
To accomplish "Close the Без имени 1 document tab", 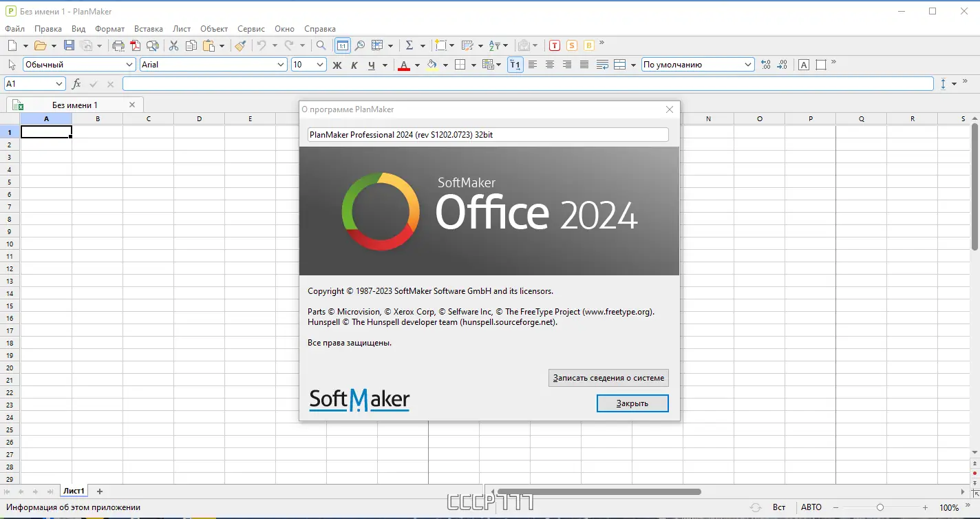I will coord(132,105).
